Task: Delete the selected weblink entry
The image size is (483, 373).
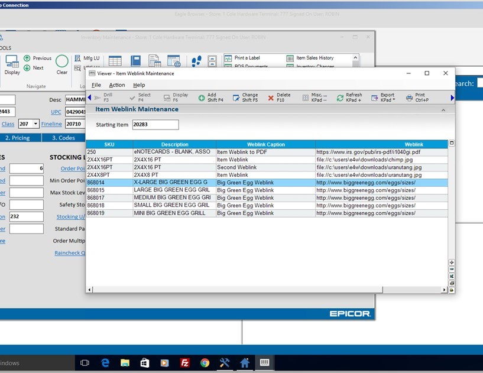Action: 279,98
